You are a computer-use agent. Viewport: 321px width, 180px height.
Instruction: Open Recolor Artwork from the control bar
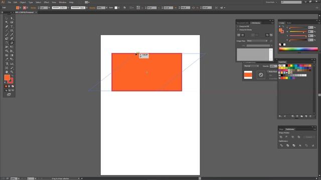(124, 8)
